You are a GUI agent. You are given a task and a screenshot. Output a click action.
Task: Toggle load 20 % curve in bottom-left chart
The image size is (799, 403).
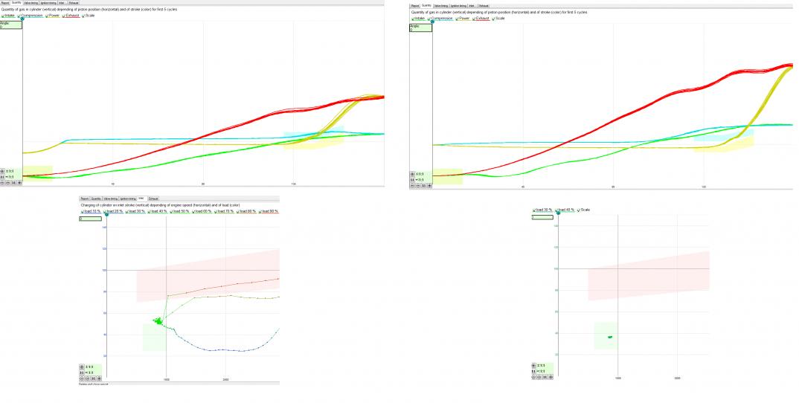point(113,211)
